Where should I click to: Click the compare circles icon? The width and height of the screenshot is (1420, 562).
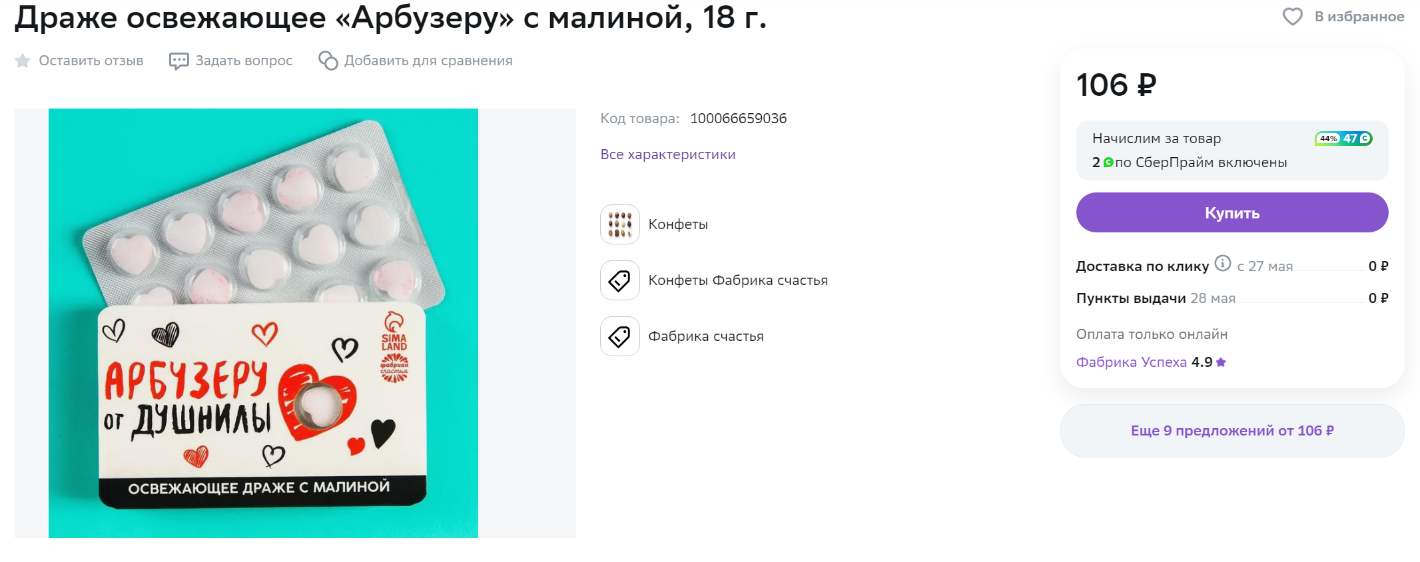[x=328, y=61]
